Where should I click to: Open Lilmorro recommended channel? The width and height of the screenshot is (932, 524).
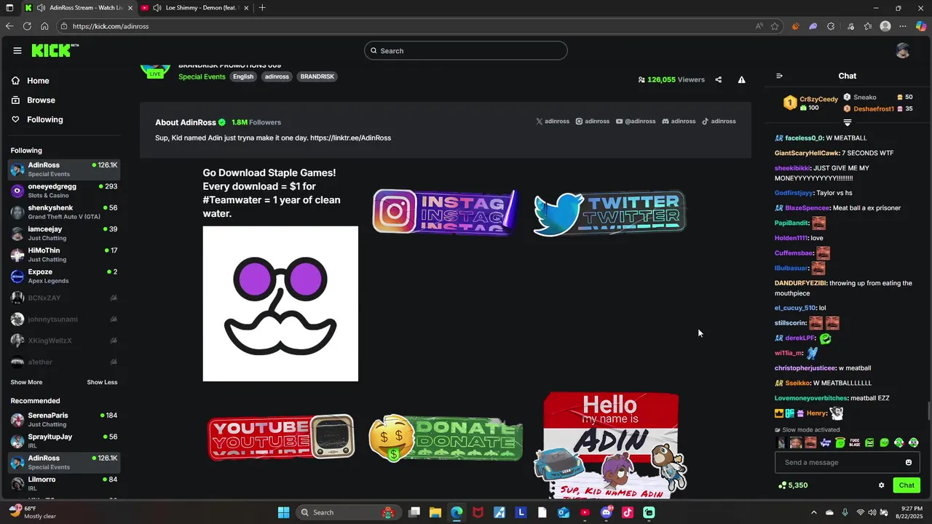(64, 484)
